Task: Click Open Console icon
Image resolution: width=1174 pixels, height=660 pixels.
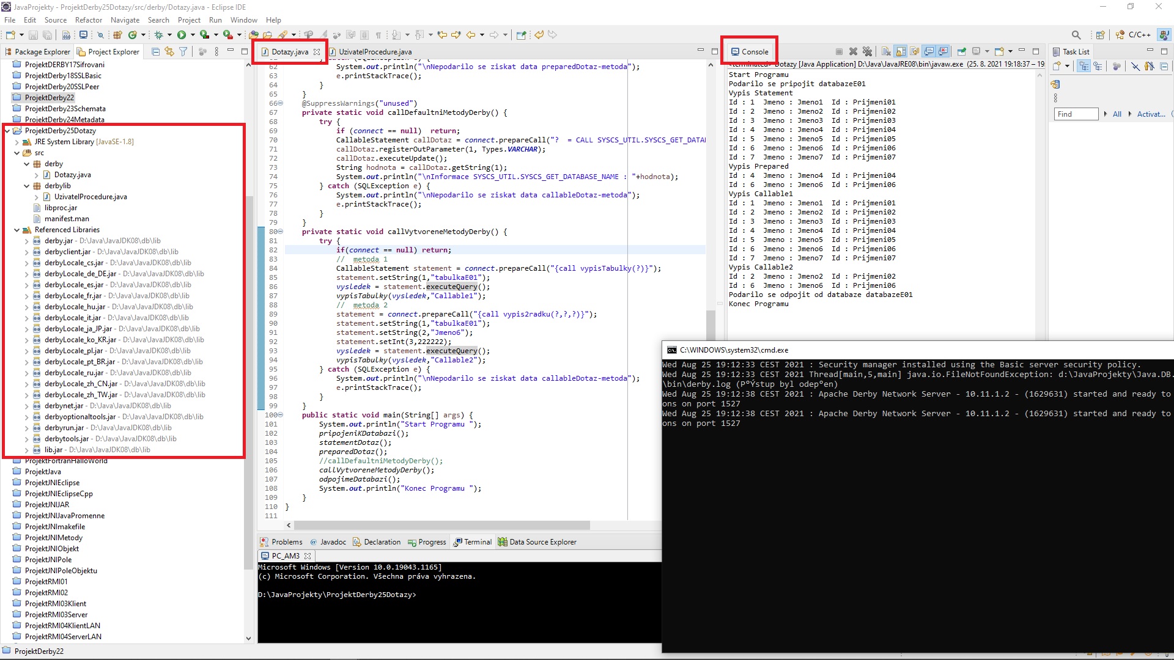Action: [1000, 51]
